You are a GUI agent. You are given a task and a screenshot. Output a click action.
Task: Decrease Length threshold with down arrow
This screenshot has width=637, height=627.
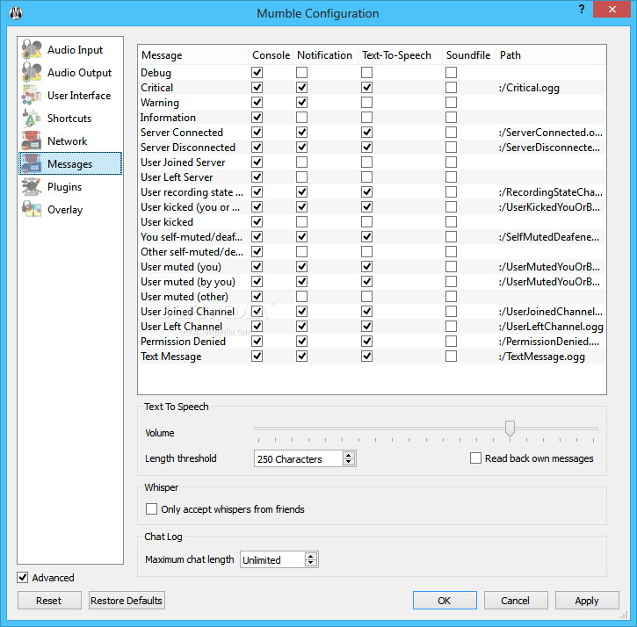pos(349,462)
